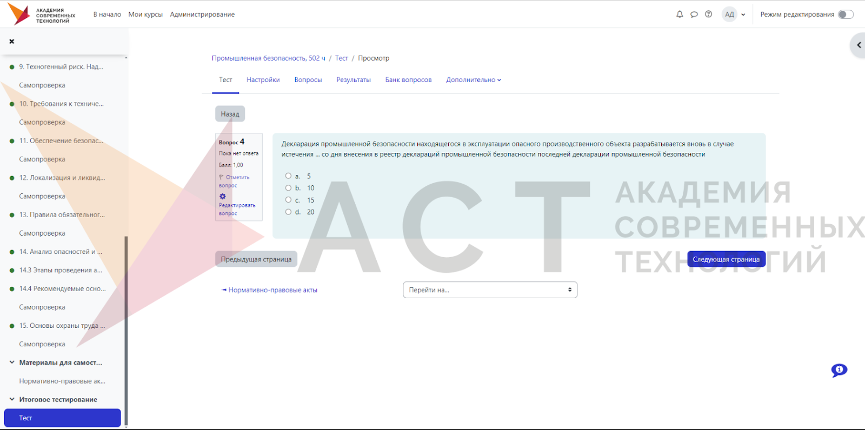Screen dimensions: 865x430
Task: Collapse Итоговое тестирование section chevron
Action: coord(12,400)
